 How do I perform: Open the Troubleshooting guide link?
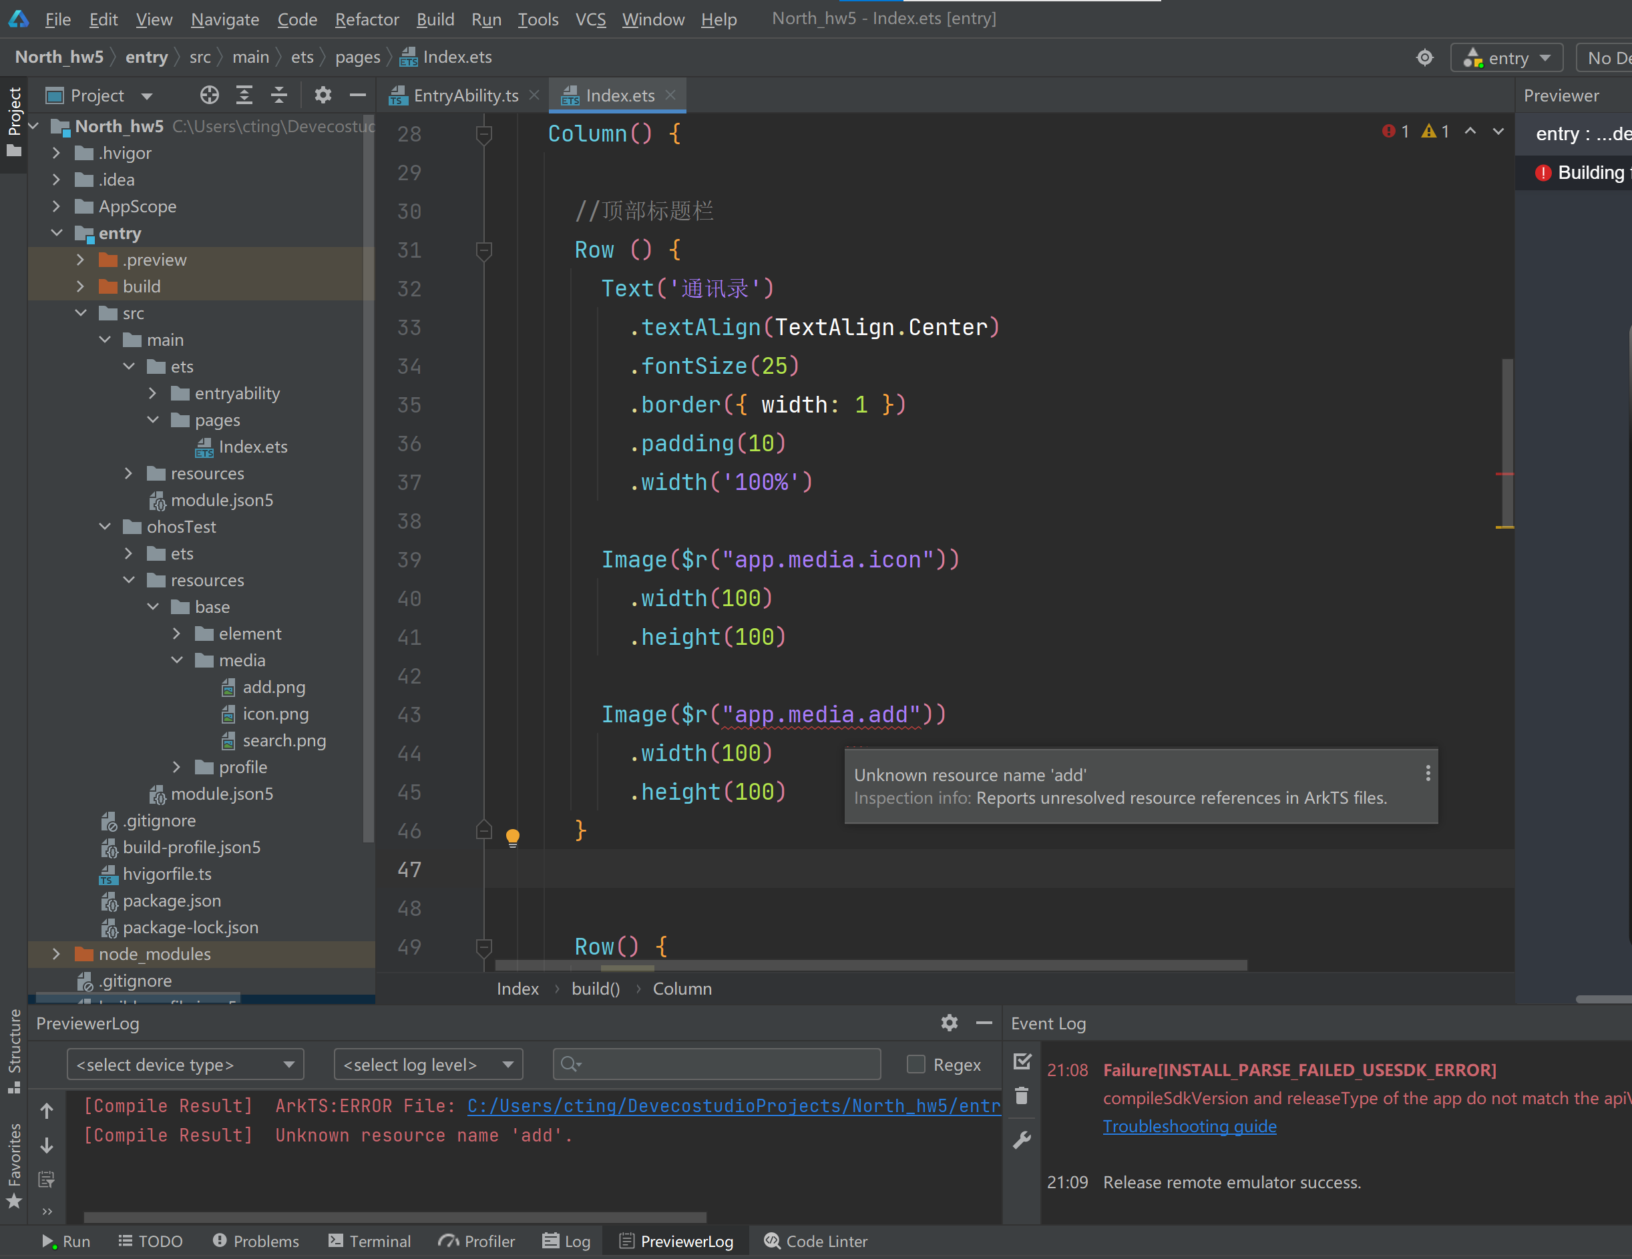click(x=1189, y=1126)
